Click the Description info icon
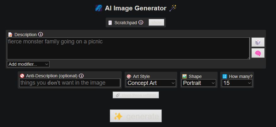Image resolution: width=276 pixels, height=127 pixels. [41, 35]
